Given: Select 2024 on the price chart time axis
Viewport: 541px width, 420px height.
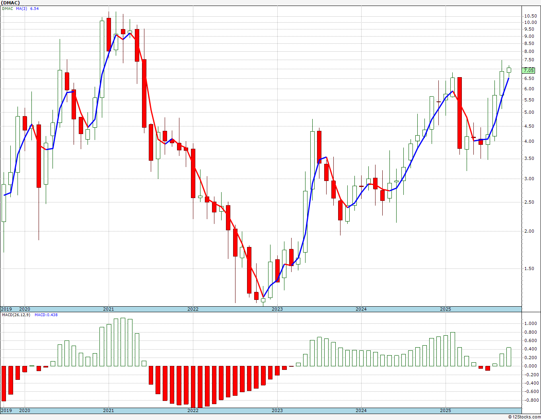Looking at the screenshot, I should [x=361, y=309].
